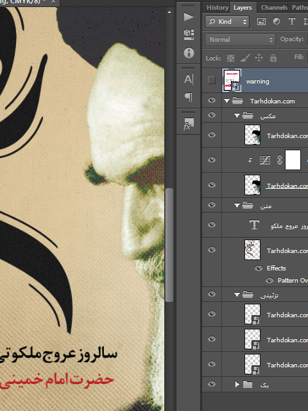Screen dimensions: 308x411
Task: Select the type layer T icon
Action: (x=254, y=225)
